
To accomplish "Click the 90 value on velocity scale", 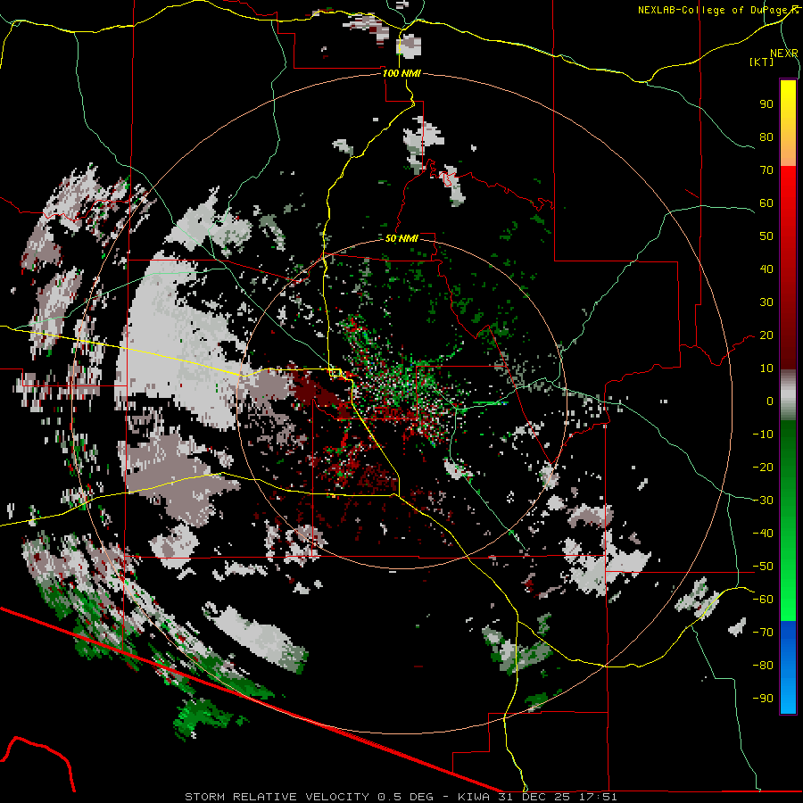I will (x=766, y=104).
